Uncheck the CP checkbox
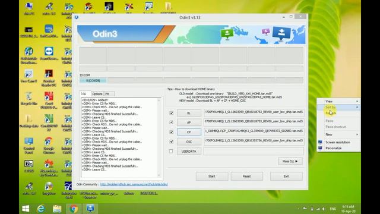The height and width of the screenshot is (214, 380). pyautogui.click(x=172, y=132)
